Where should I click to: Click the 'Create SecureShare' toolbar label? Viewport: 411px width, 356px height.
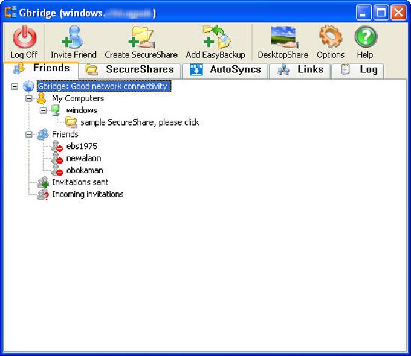tap(141, 55)
